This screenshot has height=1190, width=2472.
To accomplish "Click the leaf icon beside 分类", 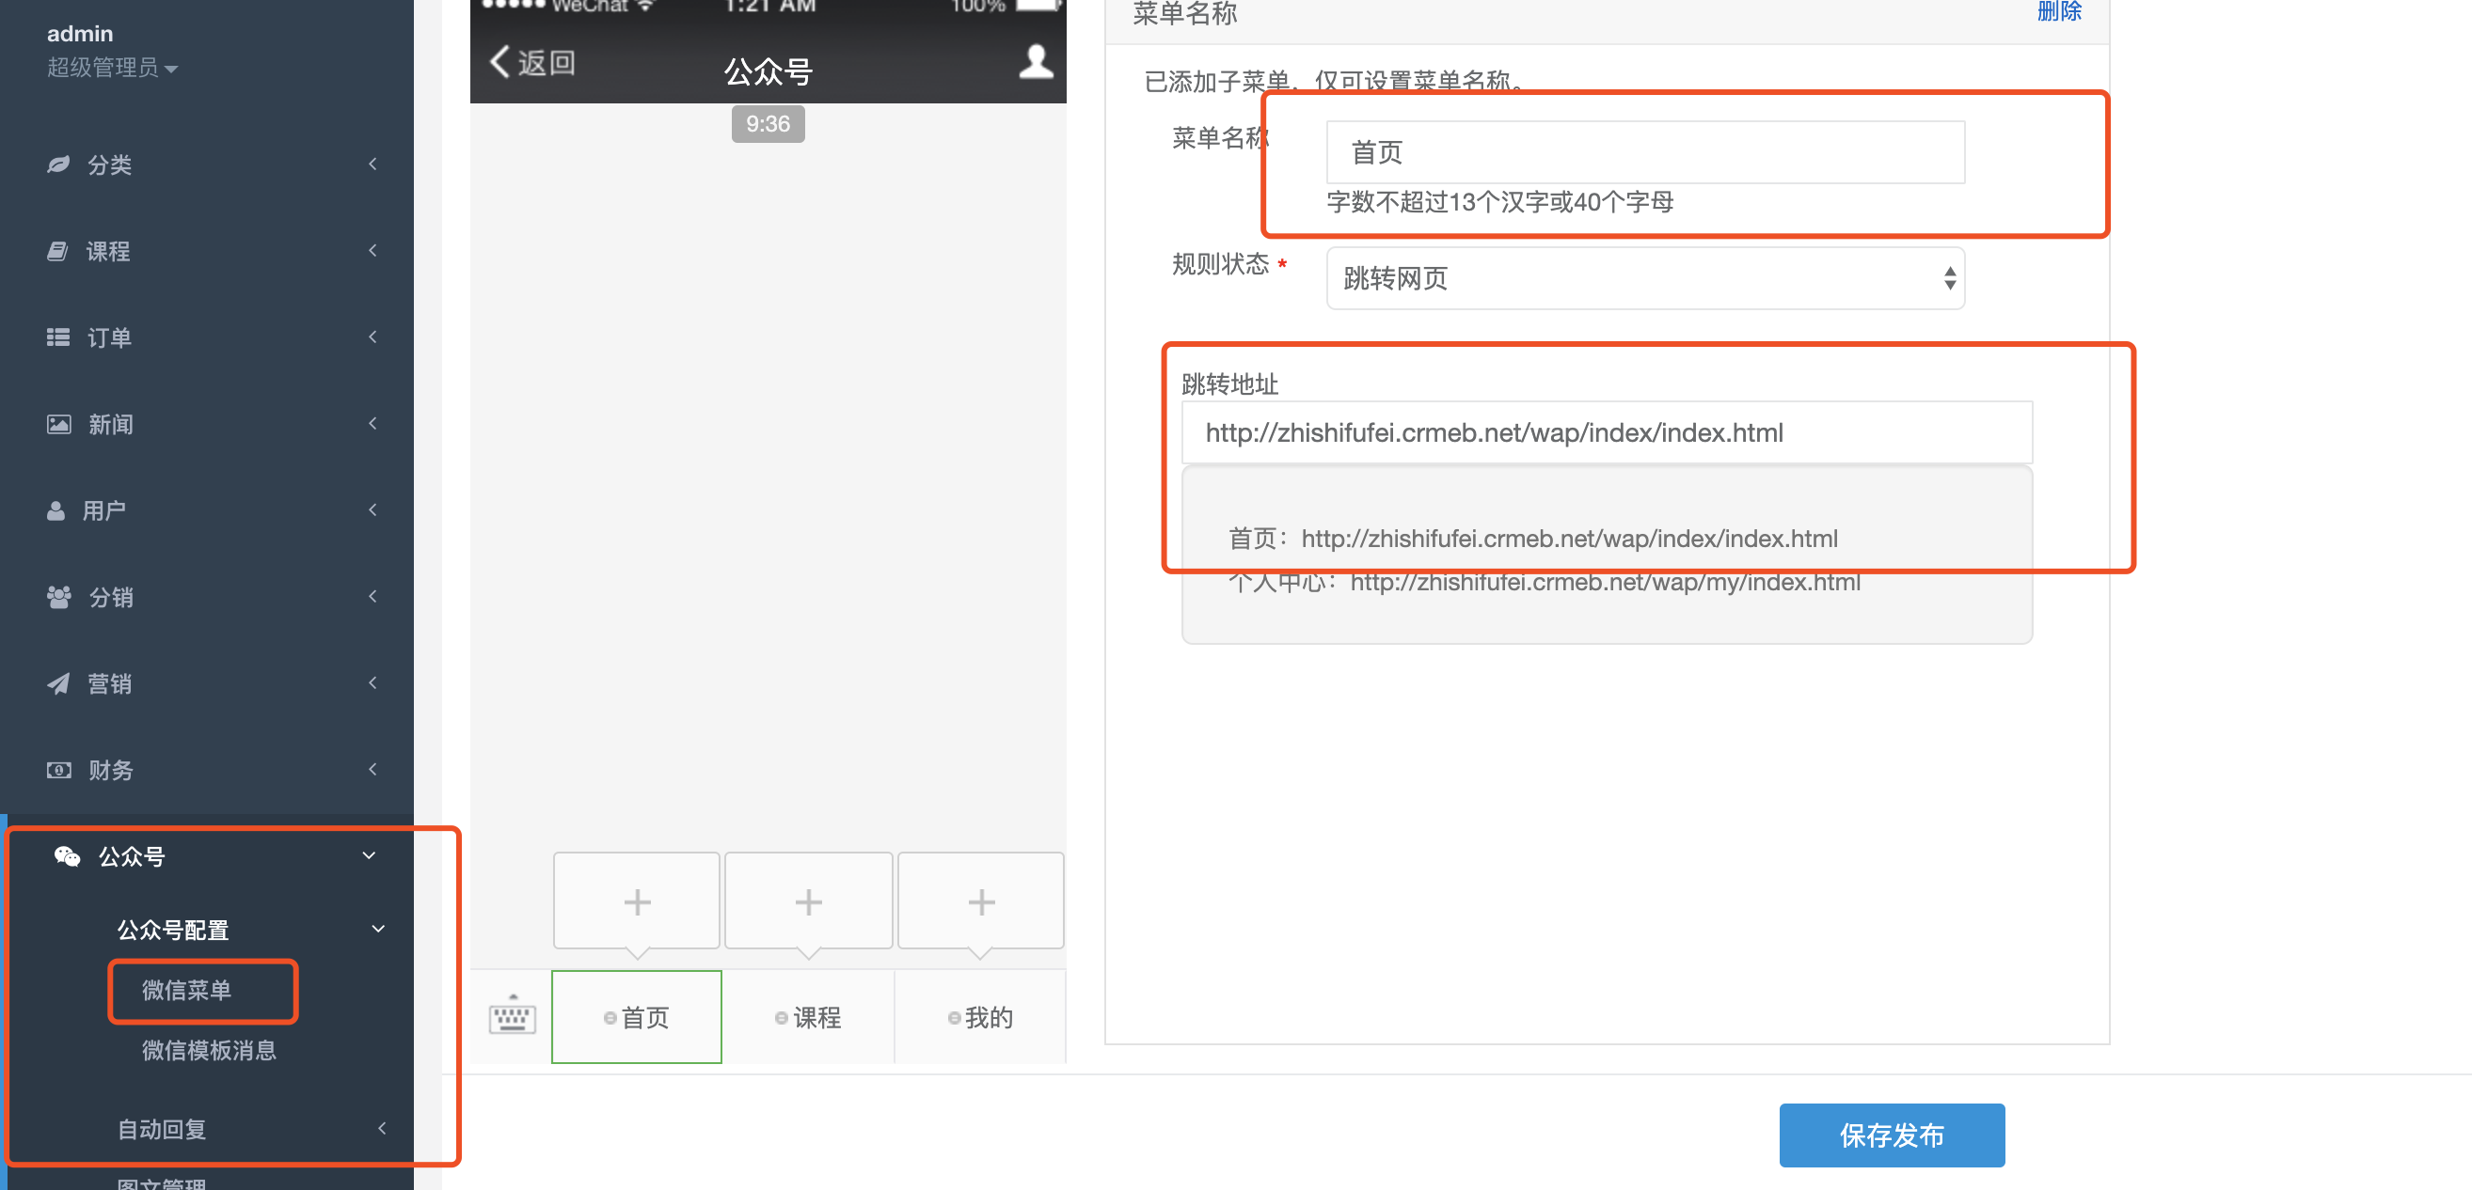I will click(x=57, y=164).
